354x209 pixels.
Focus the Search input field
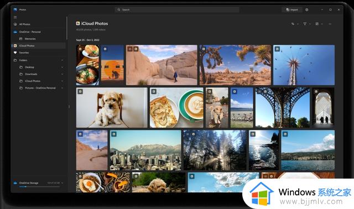(177, 10)
